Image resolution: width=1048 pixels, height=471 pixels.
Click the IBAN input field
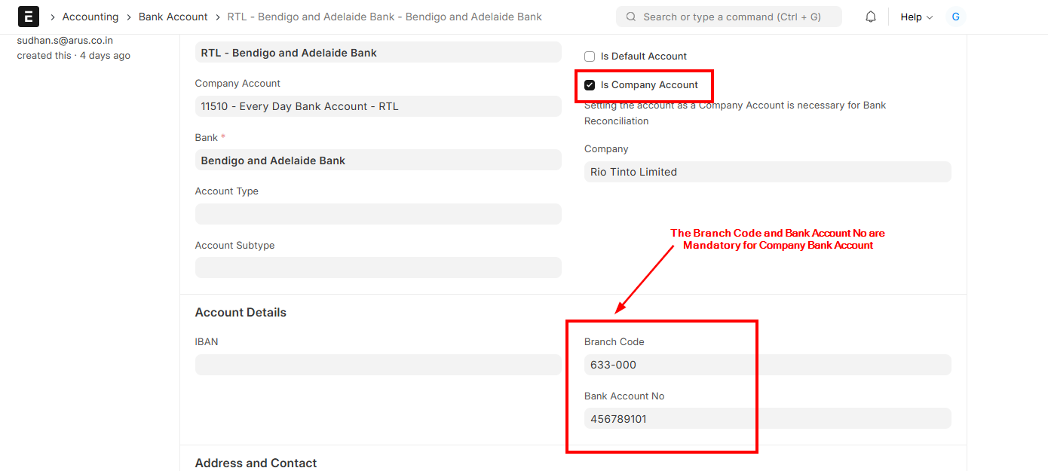(x=378, y=365)
